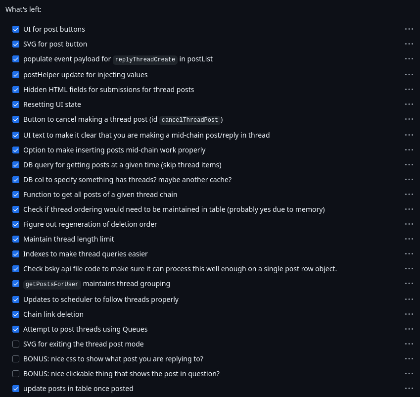
Task: Check 'SVG for exiting the thread post mode'
Action: (16, 344)
